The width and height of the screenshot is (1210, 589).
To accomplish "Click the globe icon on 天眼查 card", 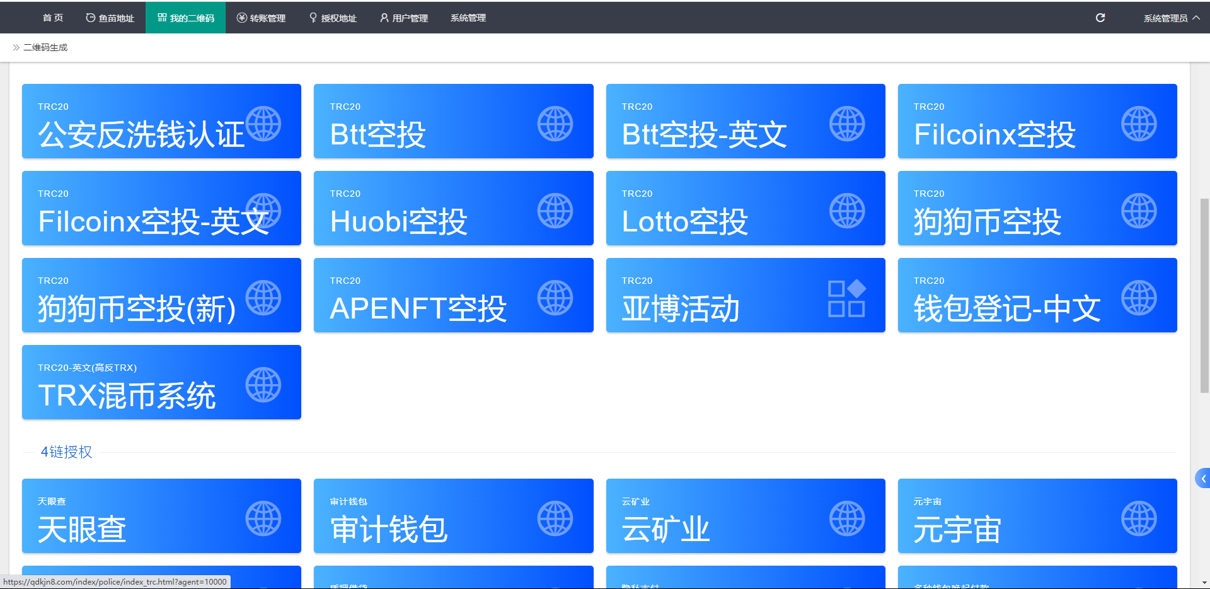I will pyautogui.click(x=263, y=518).
